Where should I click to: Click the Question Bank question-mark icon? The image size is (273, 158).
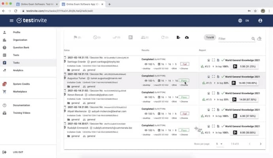(4, 47)
